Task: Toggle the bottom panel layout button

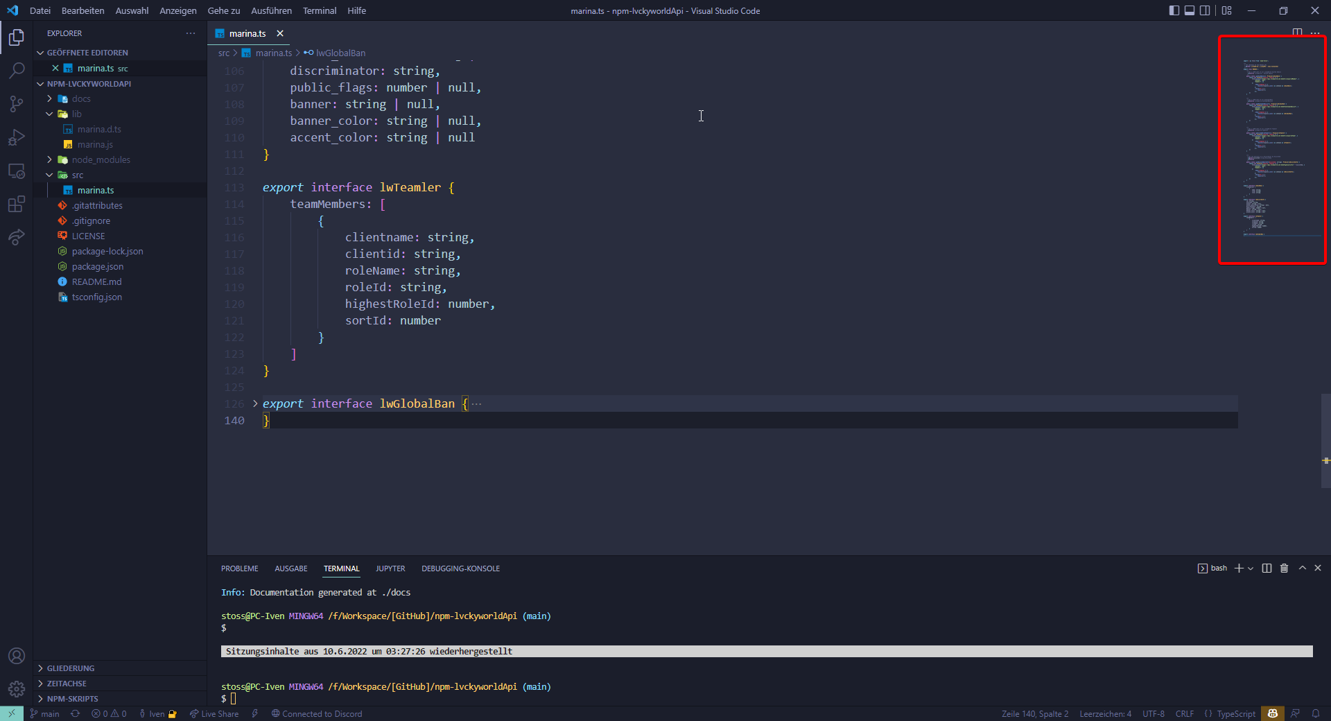Action: [x=1190, y=10]
